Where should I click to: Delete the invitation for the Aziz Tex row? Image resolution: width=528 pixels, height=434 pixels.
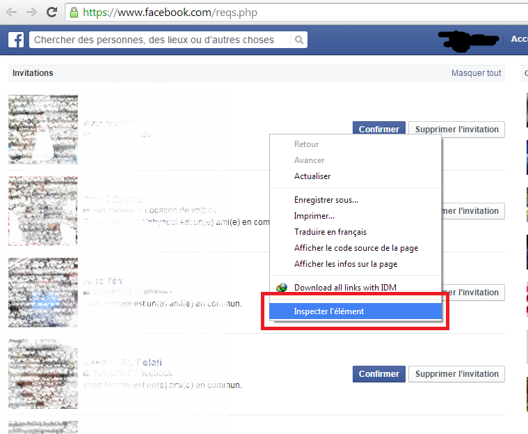[x=473, y=293]
